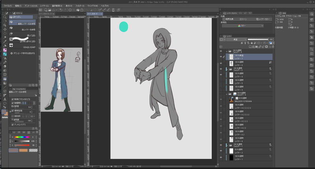This screenshot has width=315, height=169.
Task: Click the add downloaded sub tool button
Action: (x=24, y=53)
